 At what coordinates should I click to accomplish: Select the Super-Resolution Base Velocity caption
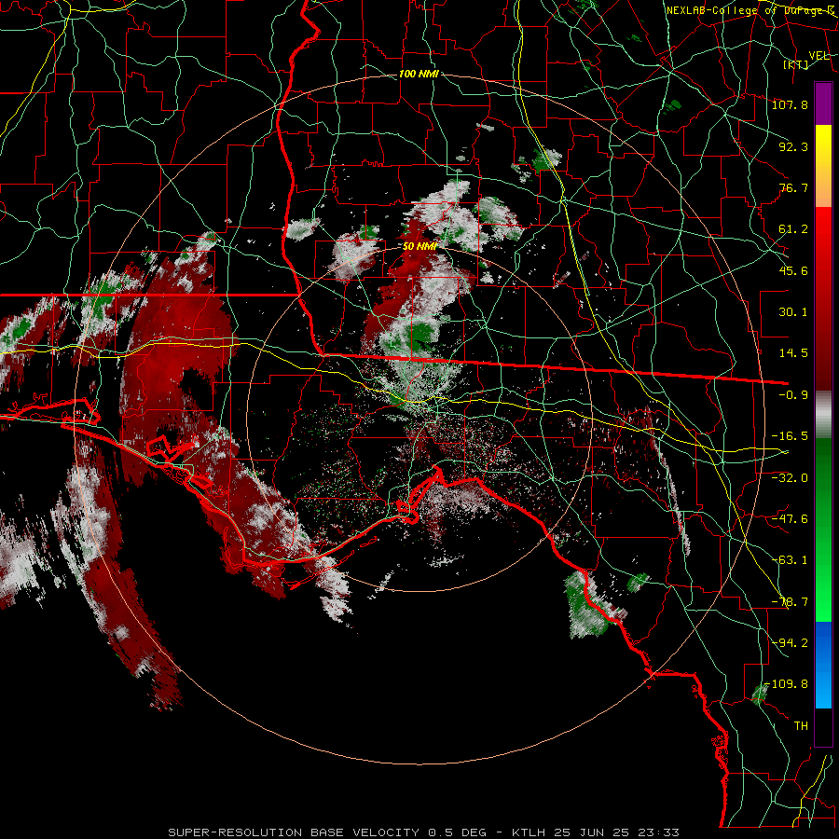tap(424, 832)
